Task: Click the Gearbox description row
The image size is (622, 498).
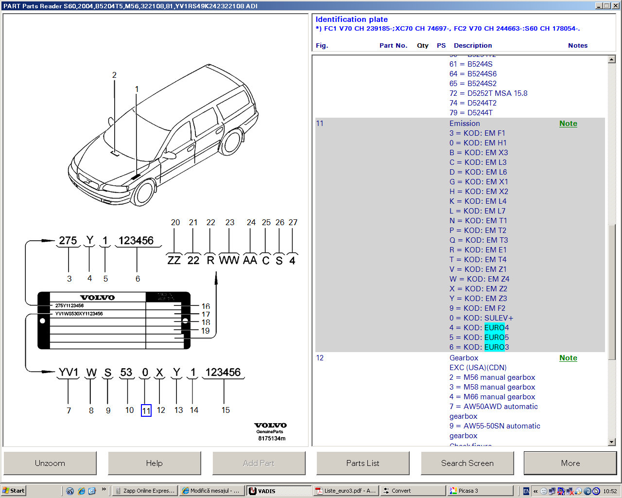Action: tap(464, 358)
